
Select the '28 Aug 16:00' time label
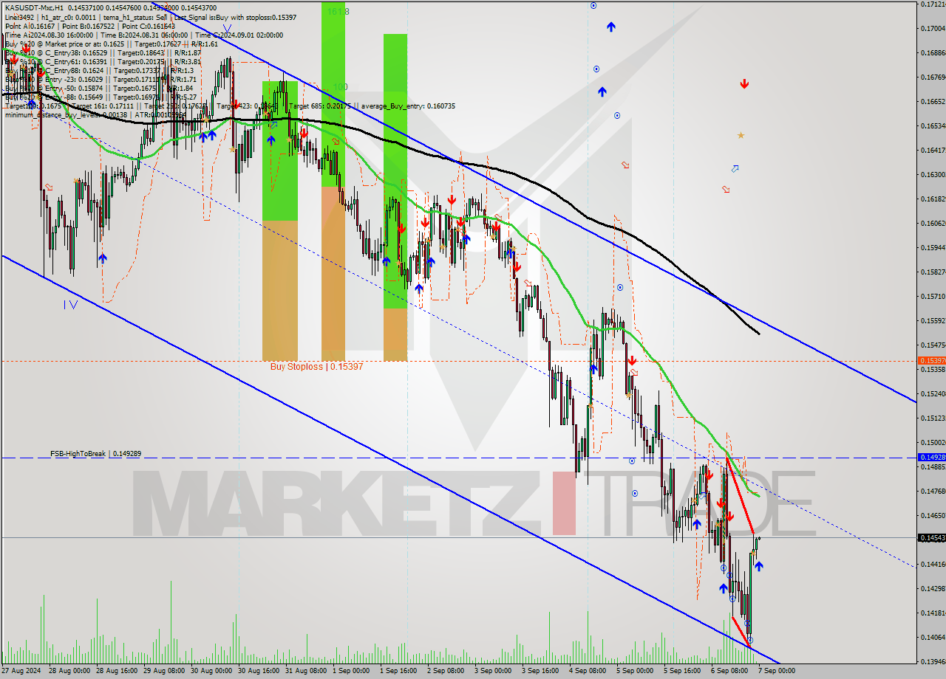tap(115, 671)
